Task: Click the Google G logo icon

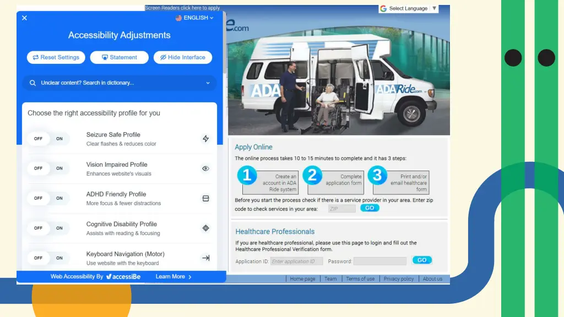Action: [x=383, y=9]
